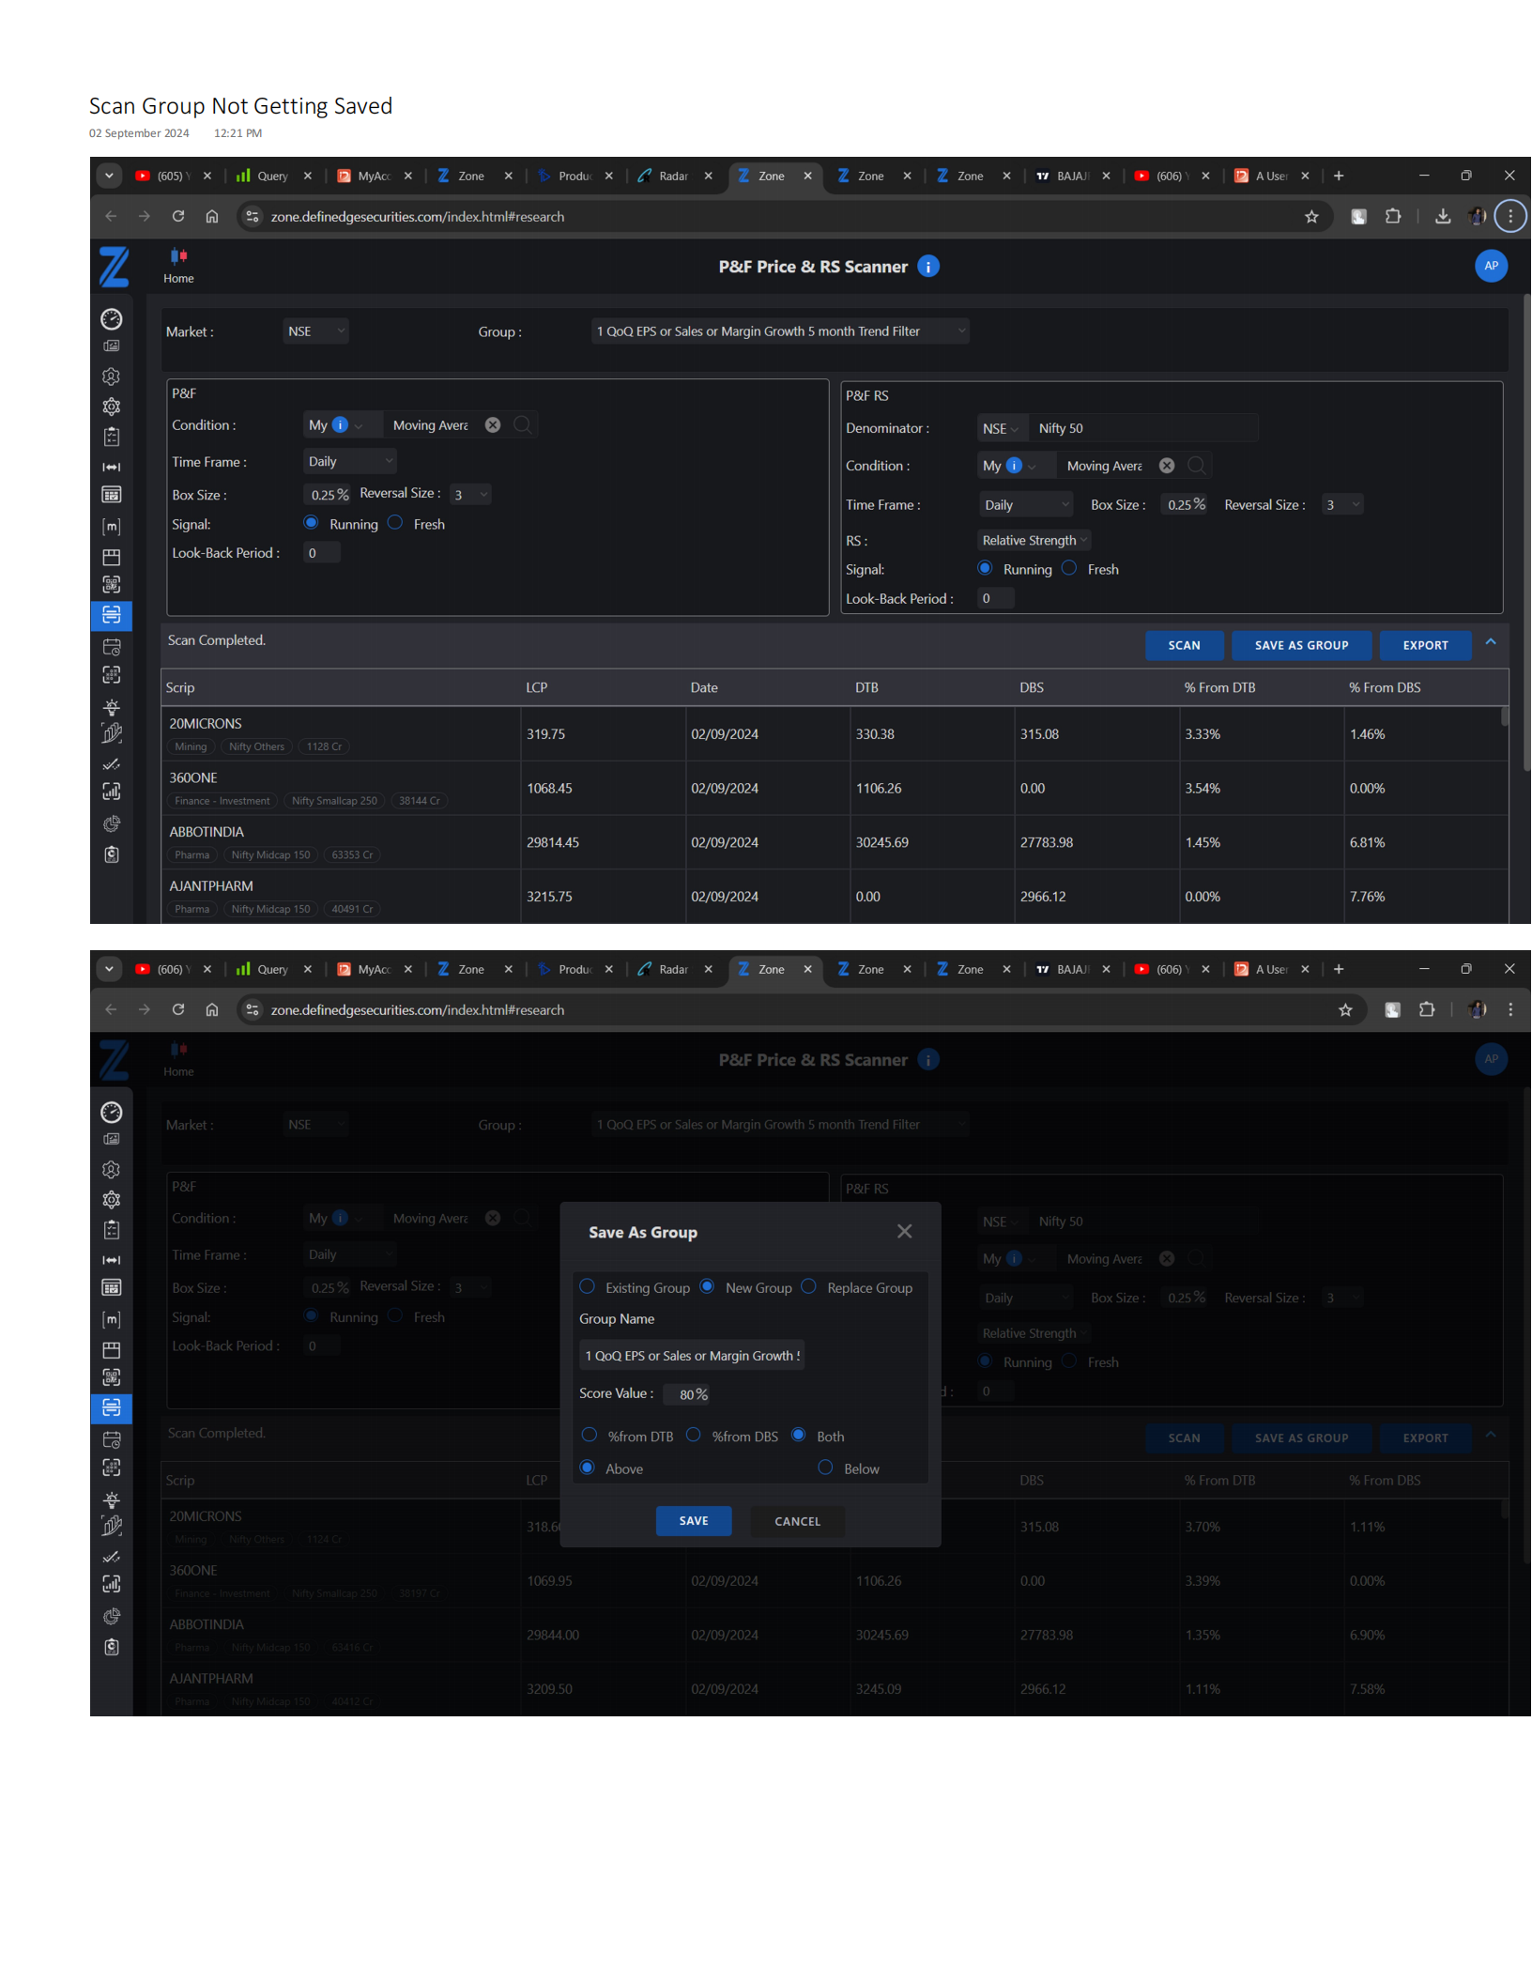The height and width of the screenshot is (1983, 1532).
Task: Click the QR-scan icon in bottom screenshot sidebar
Action: point(112,1377)
